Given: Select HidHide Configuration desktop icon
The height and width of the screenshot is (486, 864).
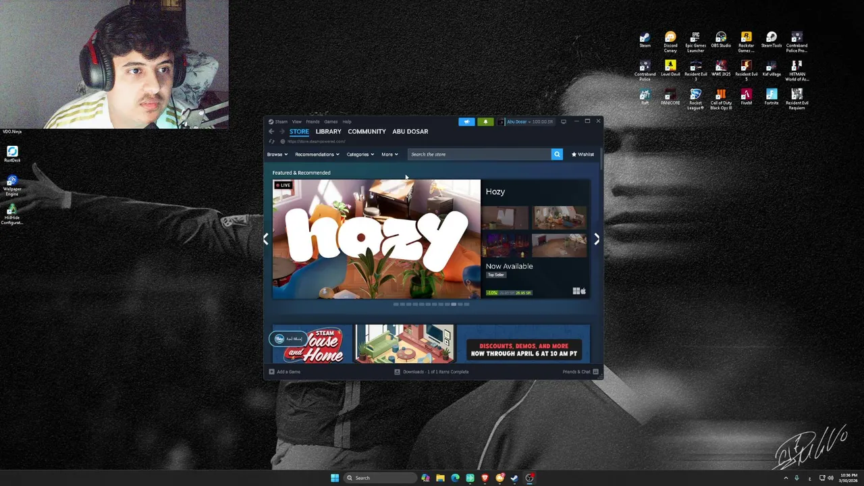Looking at the screenshot, I should pyautogui.click(x=12, y=214).
